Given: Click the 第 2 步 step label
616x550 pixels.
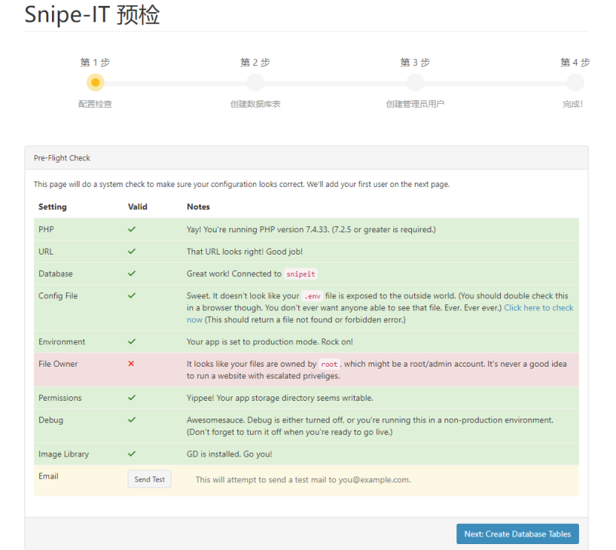Looking at the screenshot, I should pyautogui.click(x=255, y=62).
